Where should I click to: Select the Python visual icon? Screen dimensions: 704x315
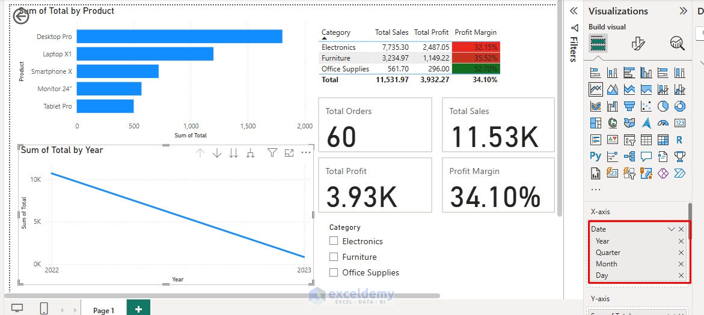596,157
